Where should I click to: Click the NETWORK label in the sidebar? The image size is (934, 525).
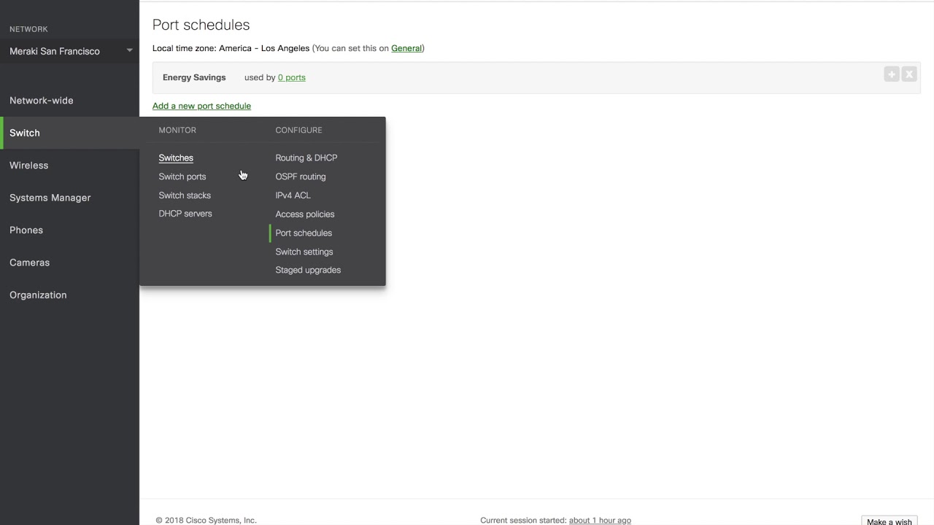(x=28, y=29)
